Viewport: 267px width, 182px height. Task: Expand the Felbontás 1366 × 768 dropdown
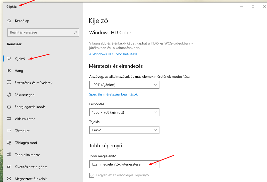[x=124, y=112]
